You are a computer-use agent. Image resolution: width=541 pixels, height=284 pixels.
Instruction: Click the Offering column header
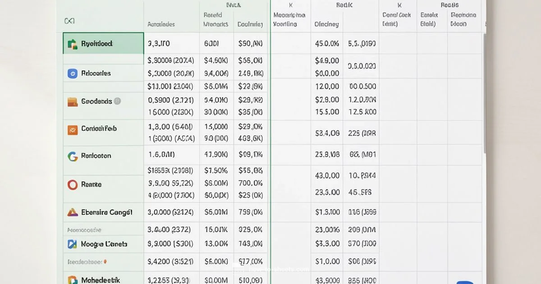[x=326, y=24]
